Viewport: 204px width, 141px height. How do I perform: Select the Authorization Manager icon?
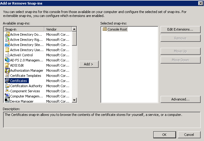[7, 70]
